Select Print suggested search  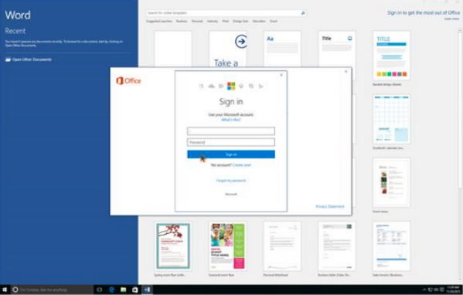point(226,22)
